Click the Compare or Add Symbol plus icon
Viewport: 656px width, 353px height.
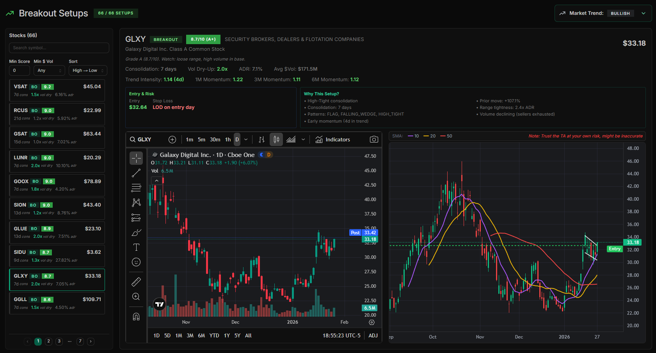click(x=172, y=139)
